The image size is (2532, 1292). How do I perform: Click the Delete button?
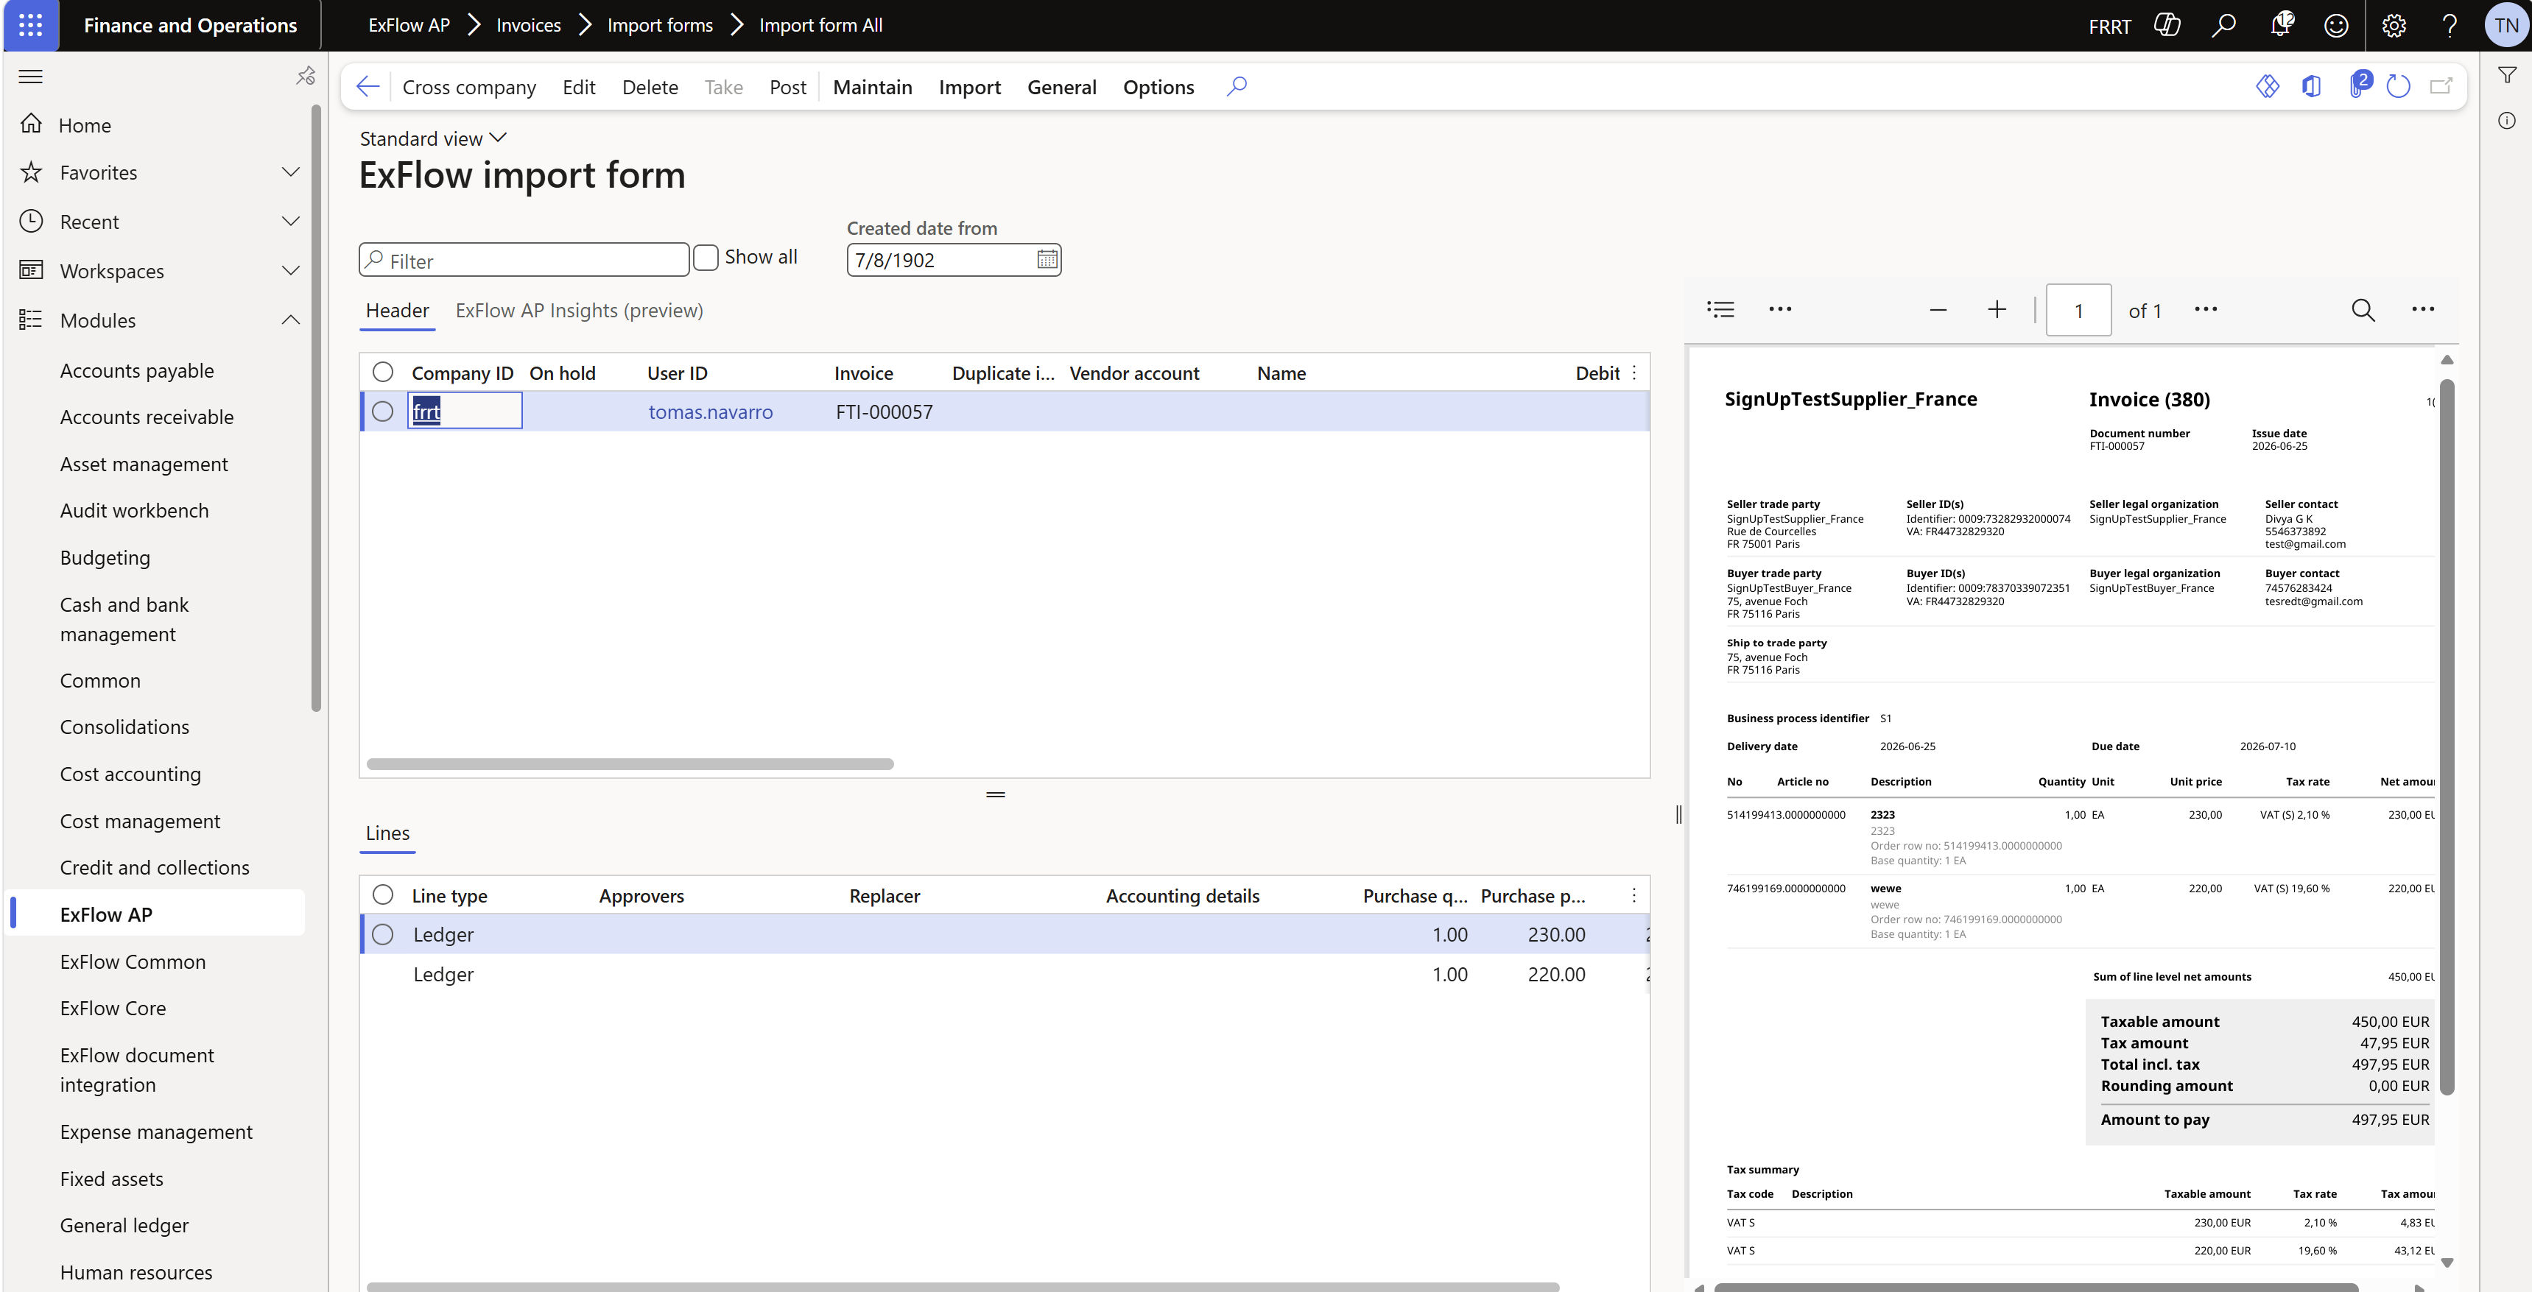(x=650, y=86)
